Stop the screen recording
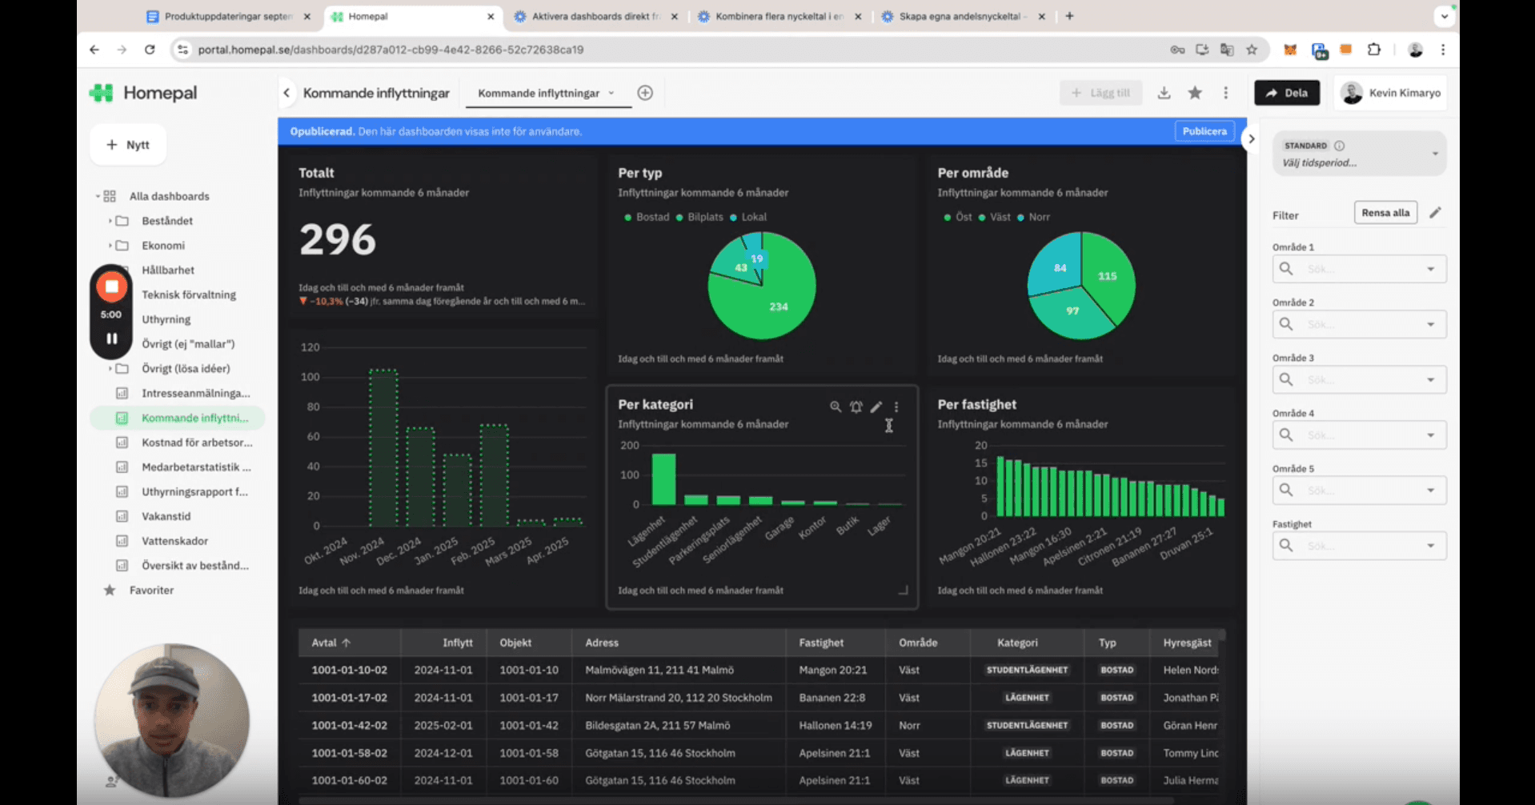This screenshot has height=805, width=1535. coord(112,286)
